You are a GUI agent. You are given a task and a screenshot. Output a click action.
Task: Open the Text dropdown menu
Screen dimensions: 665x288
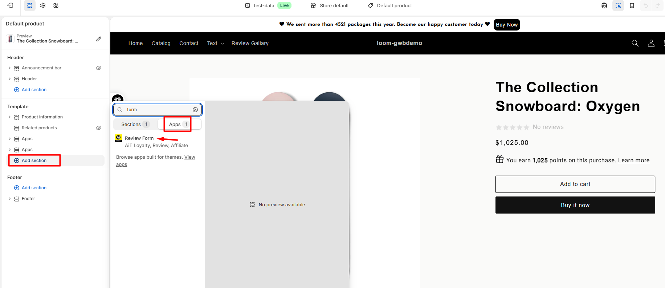[x=216, y=43]
